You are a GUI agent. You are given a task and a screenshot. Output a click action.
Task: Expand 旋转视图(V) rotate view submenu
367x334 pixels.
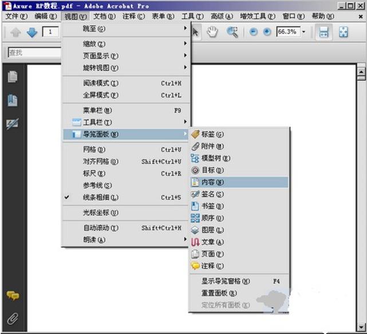tap(126, 68)
